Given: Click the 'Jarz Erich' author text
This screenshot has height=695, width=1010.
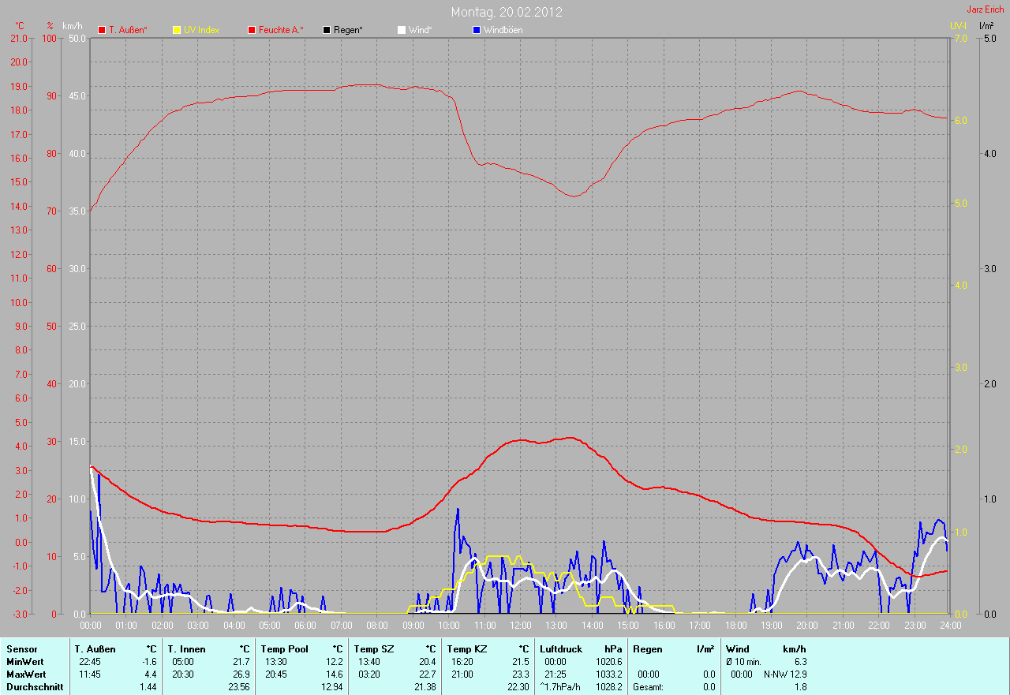Looking at the screenshot, I should coord(986,9).
